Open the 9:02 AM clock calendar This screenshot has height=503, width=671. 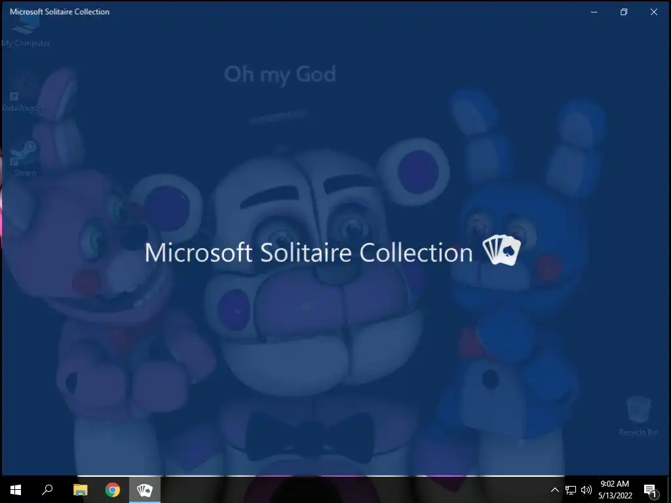click(x=615, y=490)
